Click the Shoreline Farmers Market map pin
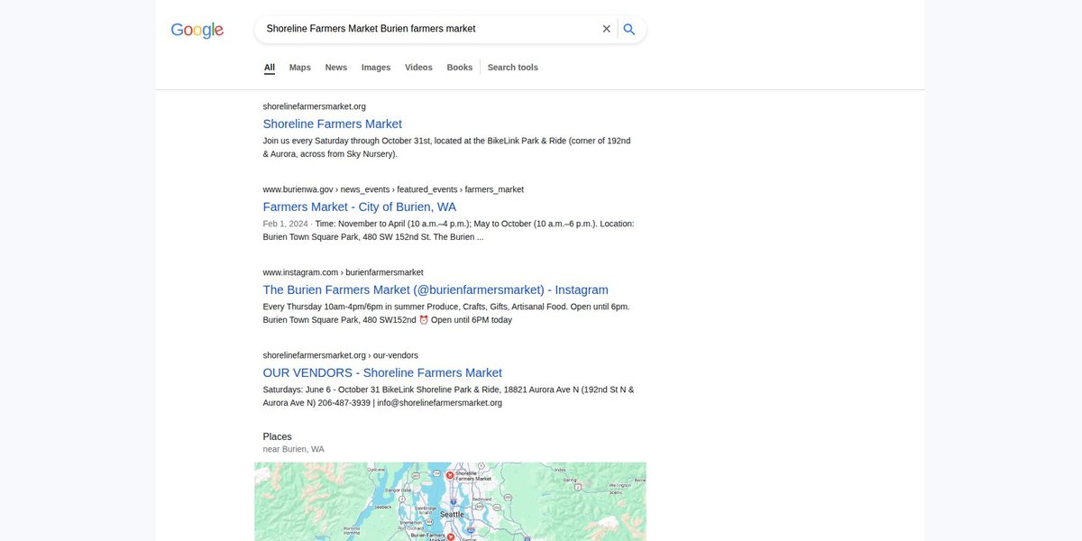 pos(450,474)
